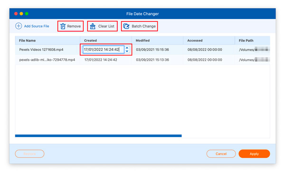
Task: Click the Remove trash can icon
Action: pos(63,26)
